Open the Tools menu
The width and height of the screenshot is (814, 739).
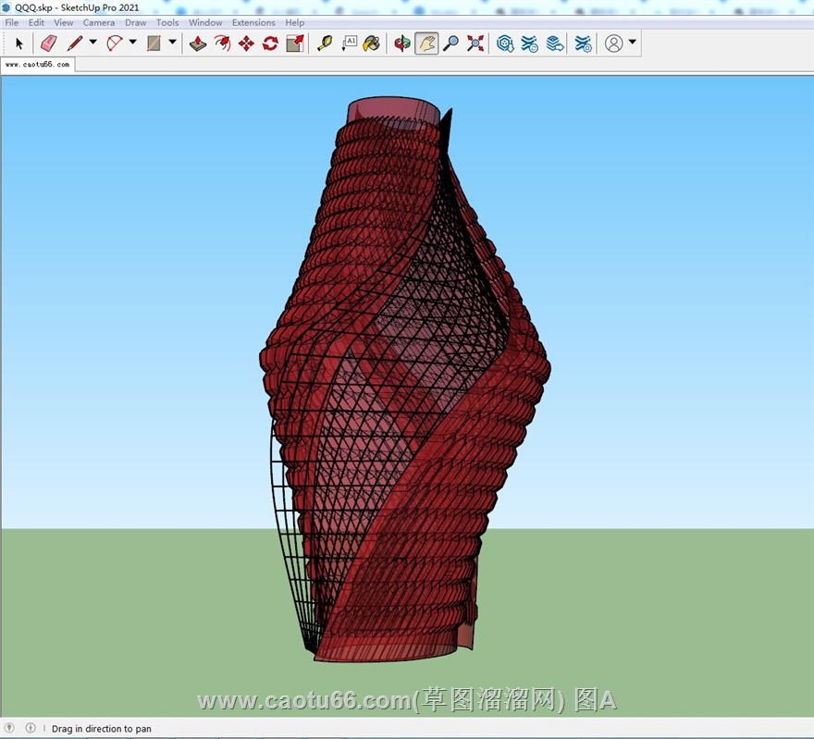[167, 22]
